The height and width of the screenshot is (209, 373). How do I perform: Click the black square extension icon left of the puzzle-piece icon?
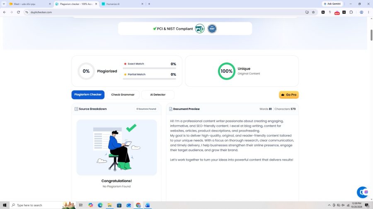(x=344, y=12)
